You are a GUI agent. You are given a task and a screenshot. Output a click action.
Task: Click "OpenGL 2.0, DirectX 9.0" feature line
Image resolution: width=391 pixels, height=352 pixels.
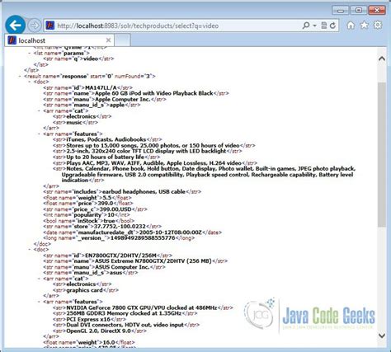[x=98, y=331]
